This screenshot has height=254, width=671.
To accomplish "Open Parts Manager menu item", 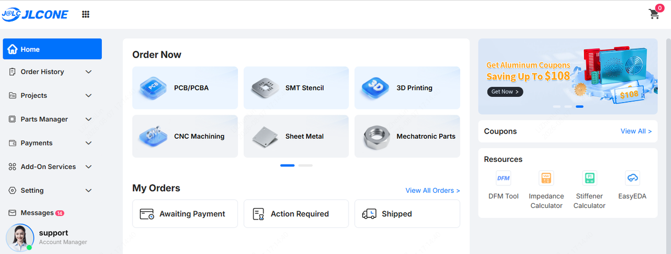I will [x=52, y=119].
